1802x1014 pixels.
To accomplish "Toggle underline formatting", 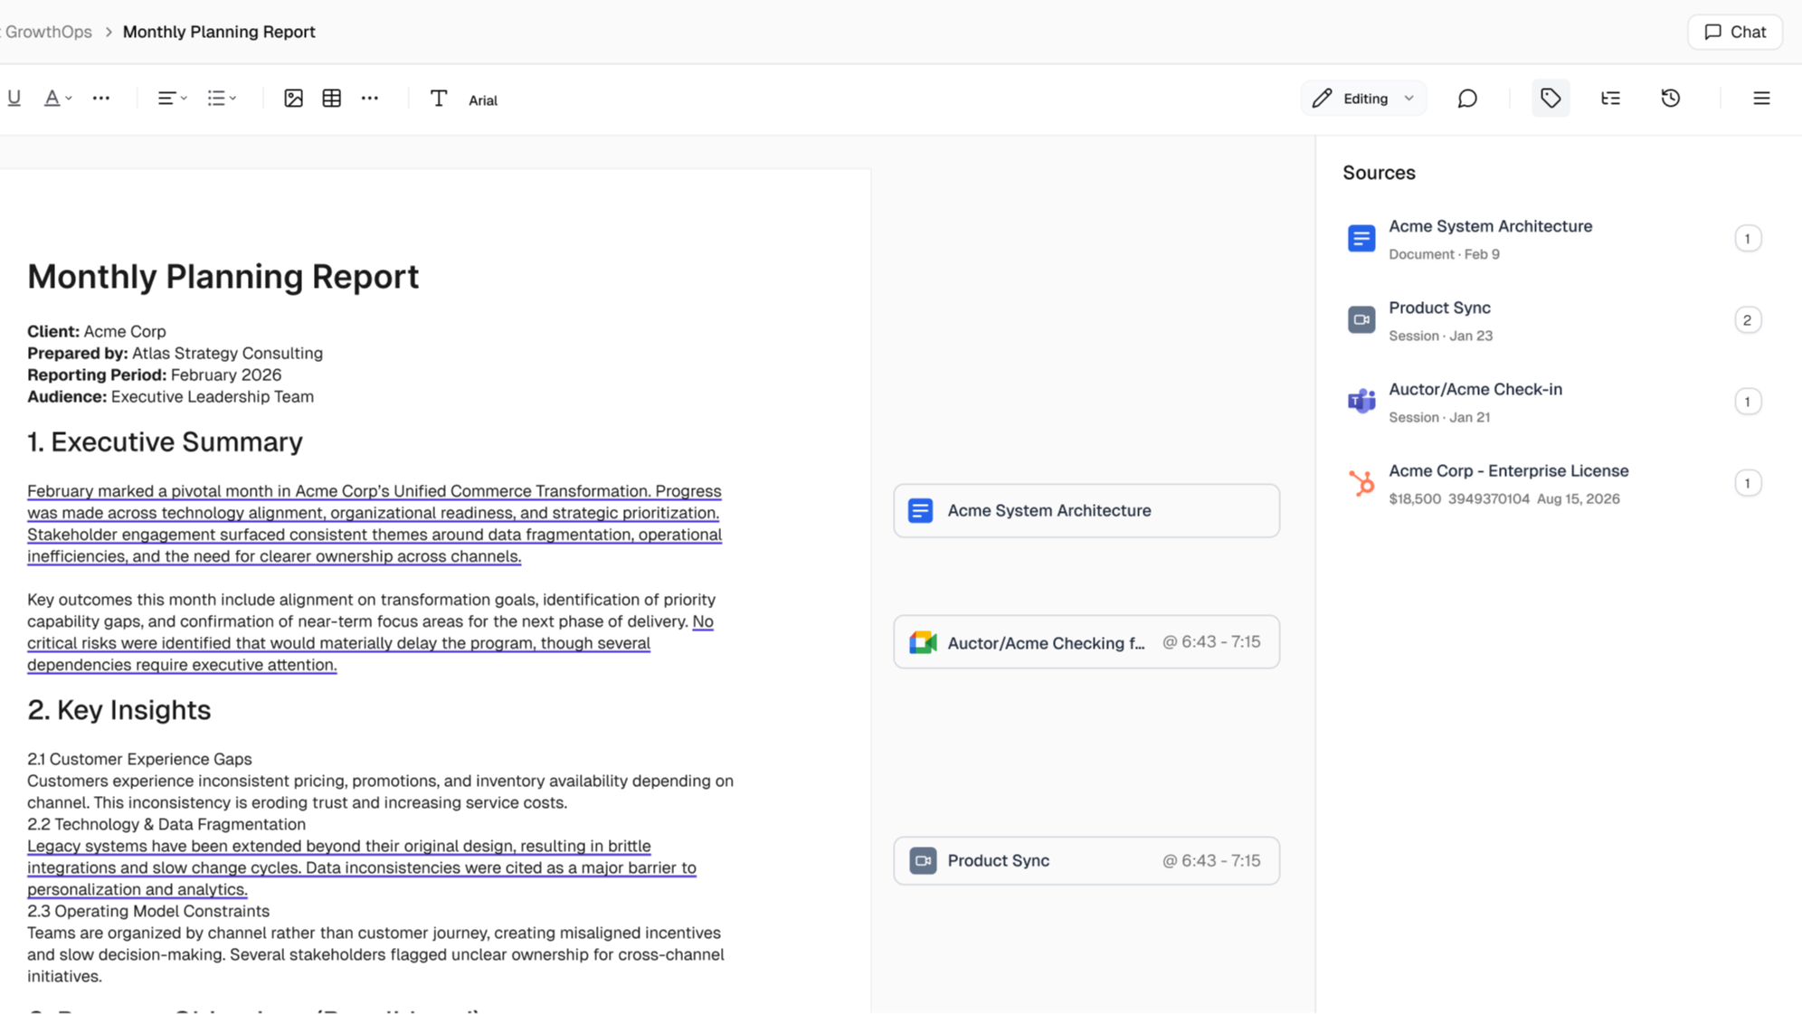I will pos(14,99).
